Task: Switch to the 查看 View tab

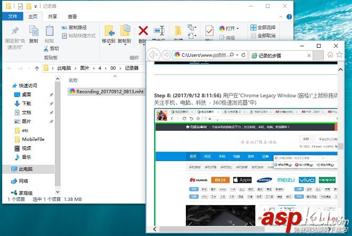Action: tap(72, 16)
